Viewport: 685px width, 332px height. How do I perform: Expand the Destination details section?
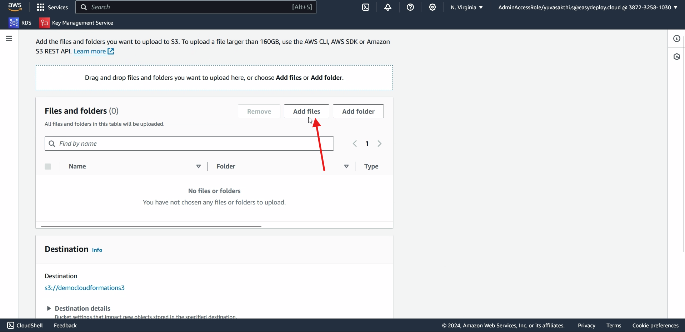tap(79, 308)
